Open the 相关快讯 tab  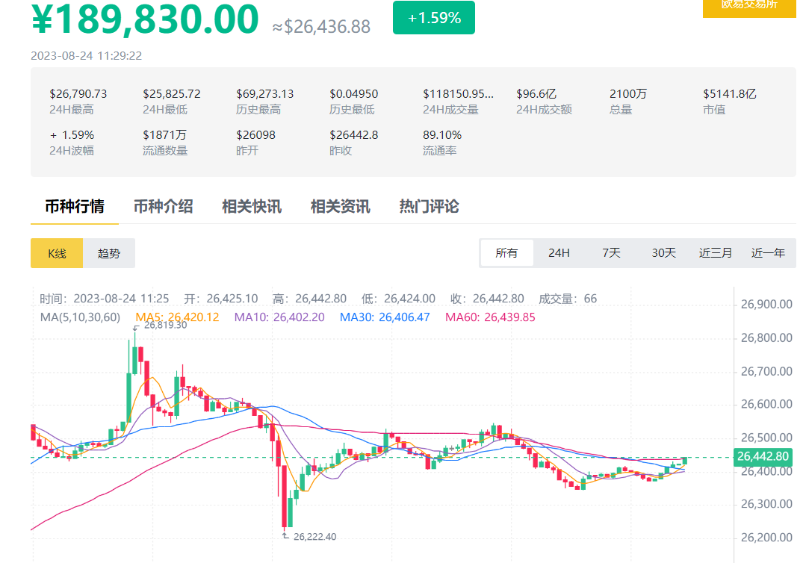click(x=252, y=206)
